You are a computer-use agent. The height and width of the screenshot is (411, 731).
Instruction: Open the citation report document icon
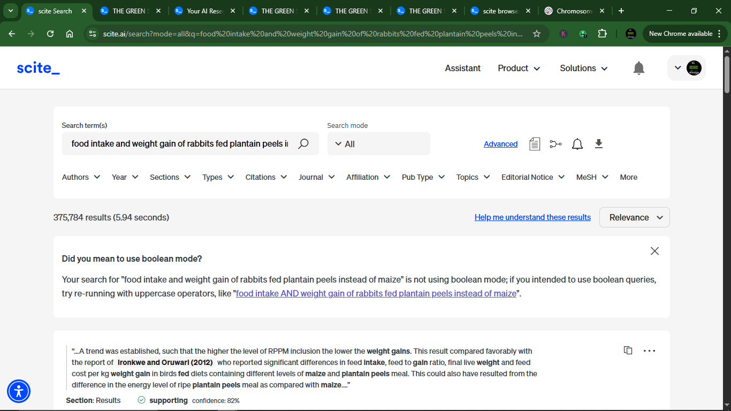[x=535, y=144]
